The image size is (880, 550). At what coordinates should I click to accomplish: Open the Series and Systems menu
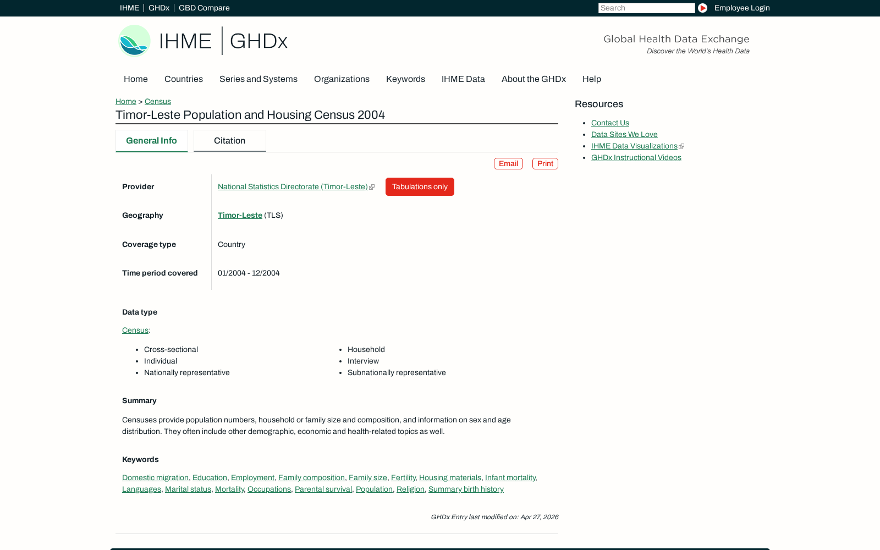[x=258, y=79]
